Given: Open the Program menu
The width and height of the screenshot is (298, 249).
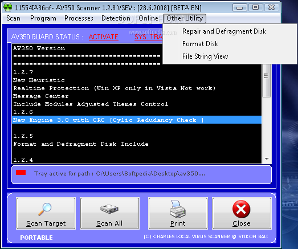Looking at the screenshot, I should pos(43,18).
